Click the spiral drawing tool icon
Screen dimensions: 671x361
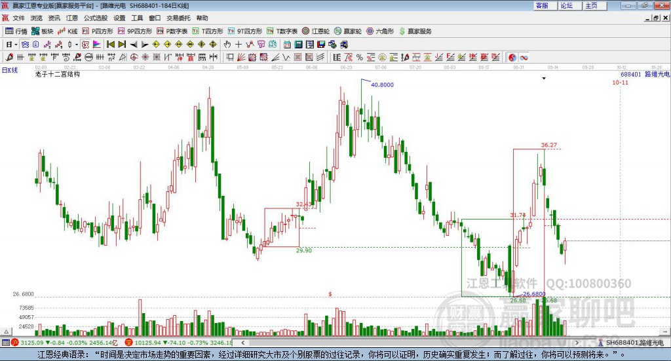tap(66, 57)
